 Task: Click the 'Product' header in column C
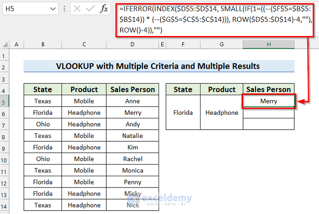click(84, 89)
